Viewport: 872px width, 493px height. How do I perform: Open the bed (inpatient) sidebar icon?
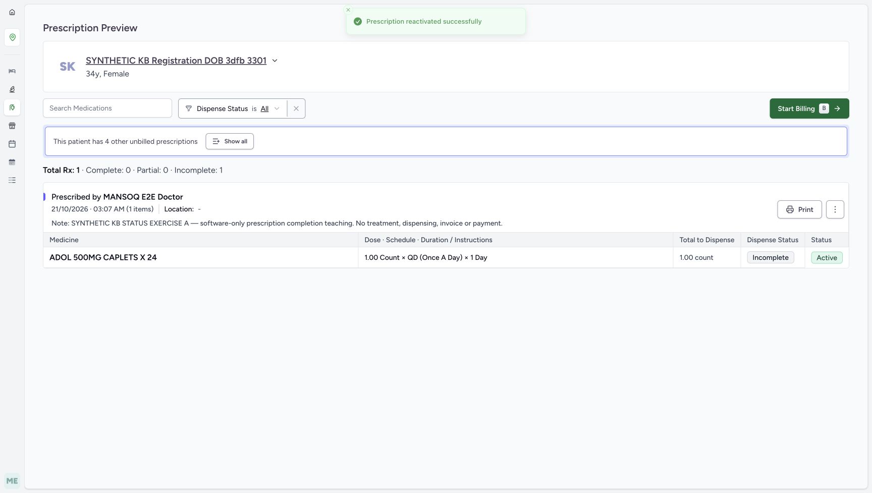point(12,71)
